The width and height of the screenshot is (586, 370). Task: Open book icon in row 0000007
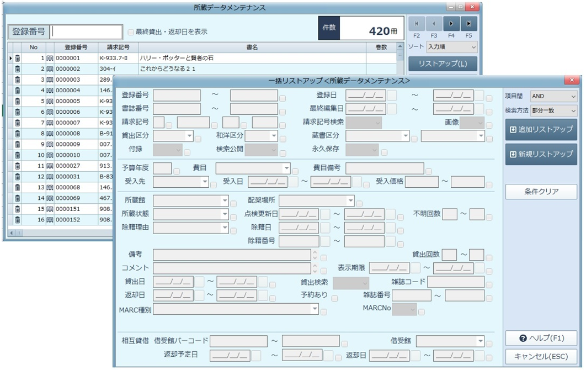(x=50, y=123)
